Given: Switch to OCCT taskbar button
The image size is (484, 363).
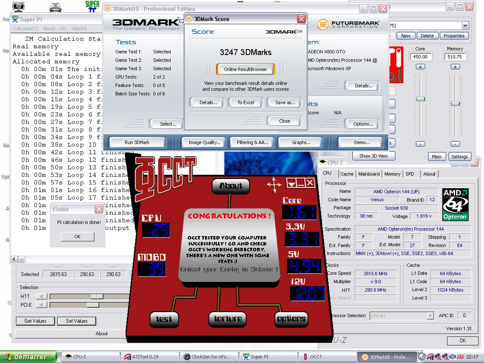Looking at the screenshot, I should (x=328, y=357).
